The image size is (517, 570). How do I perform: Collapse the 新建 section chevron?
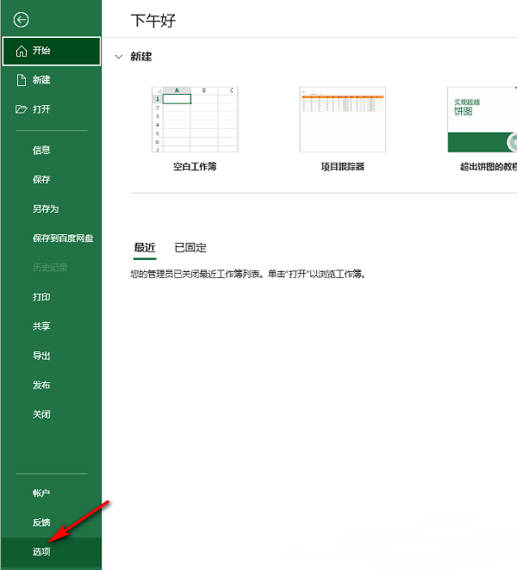tap(119, 57)
